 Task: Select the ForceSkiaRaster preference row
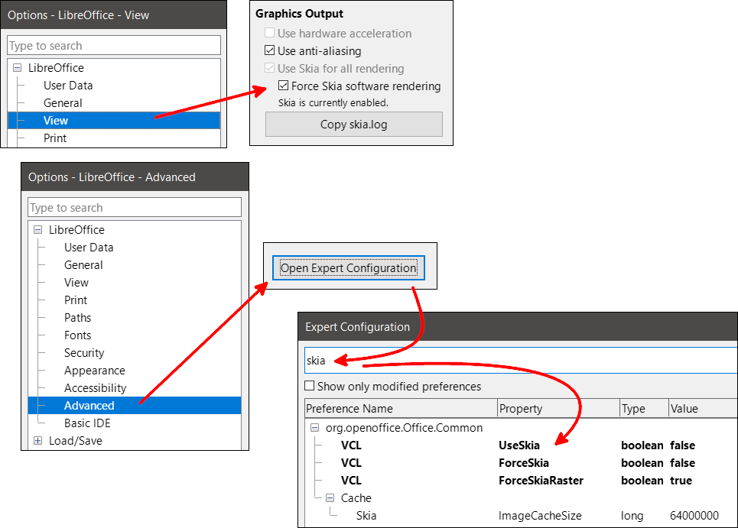[540, 481]
